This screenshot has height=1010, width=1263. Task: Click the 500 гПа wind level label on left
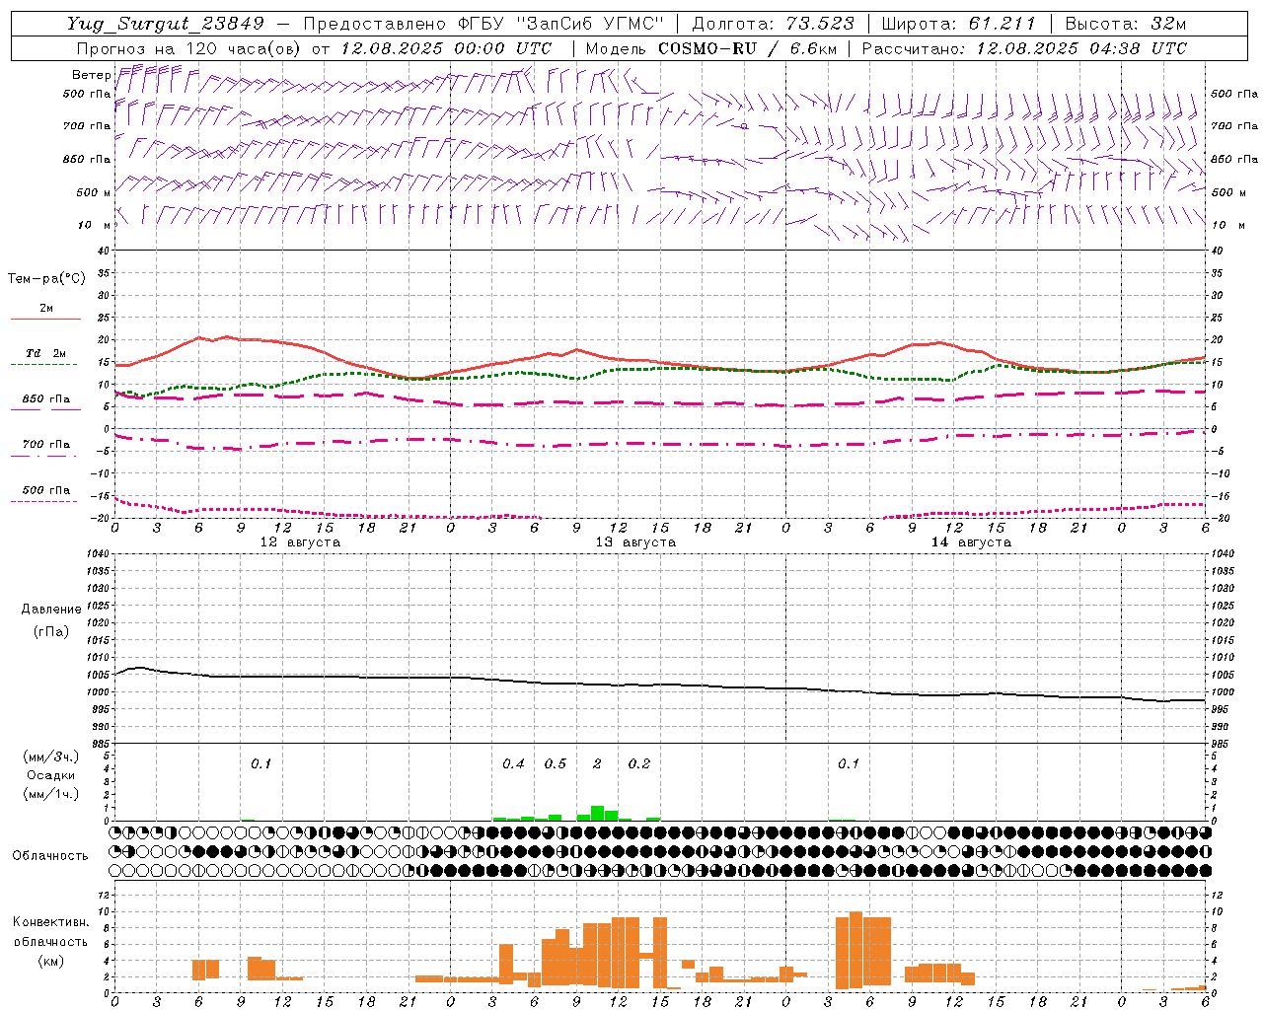click(87, 94)
